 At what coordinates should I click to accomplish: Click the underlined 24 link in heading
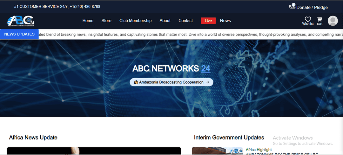pos(205,68)
